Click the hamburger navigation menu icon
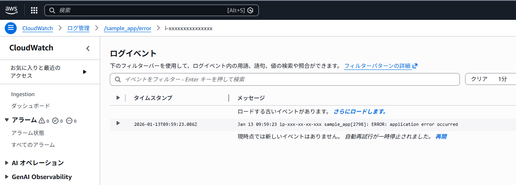The image size is (516, 185). (x=11, y=28)
